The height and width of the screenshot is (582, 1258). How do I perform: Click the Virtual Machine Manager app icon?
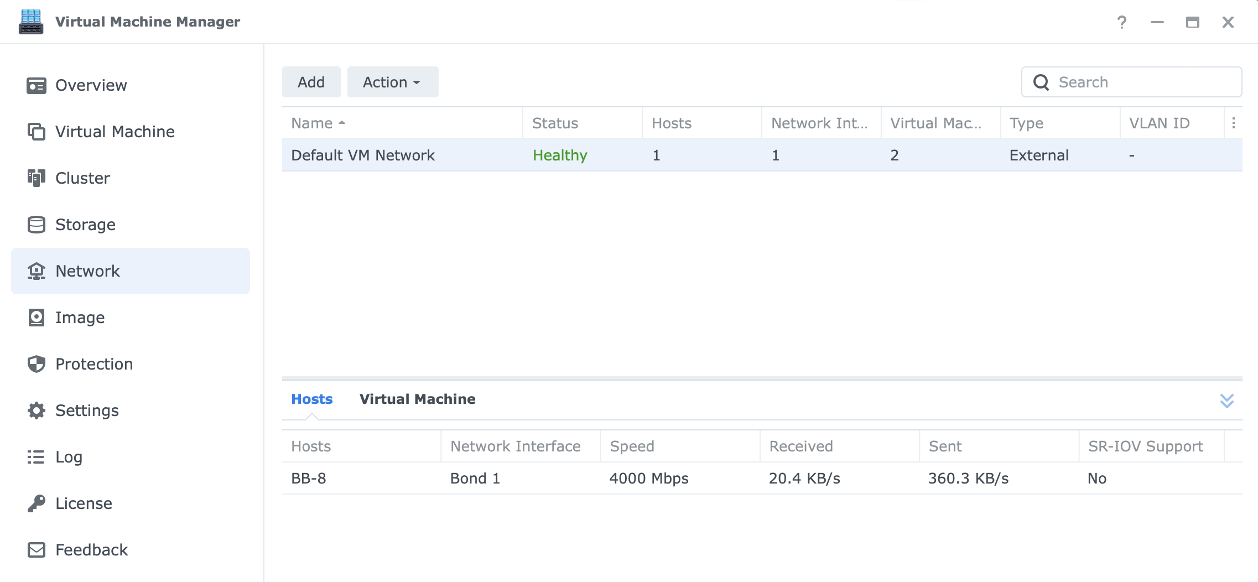[31, 22]
